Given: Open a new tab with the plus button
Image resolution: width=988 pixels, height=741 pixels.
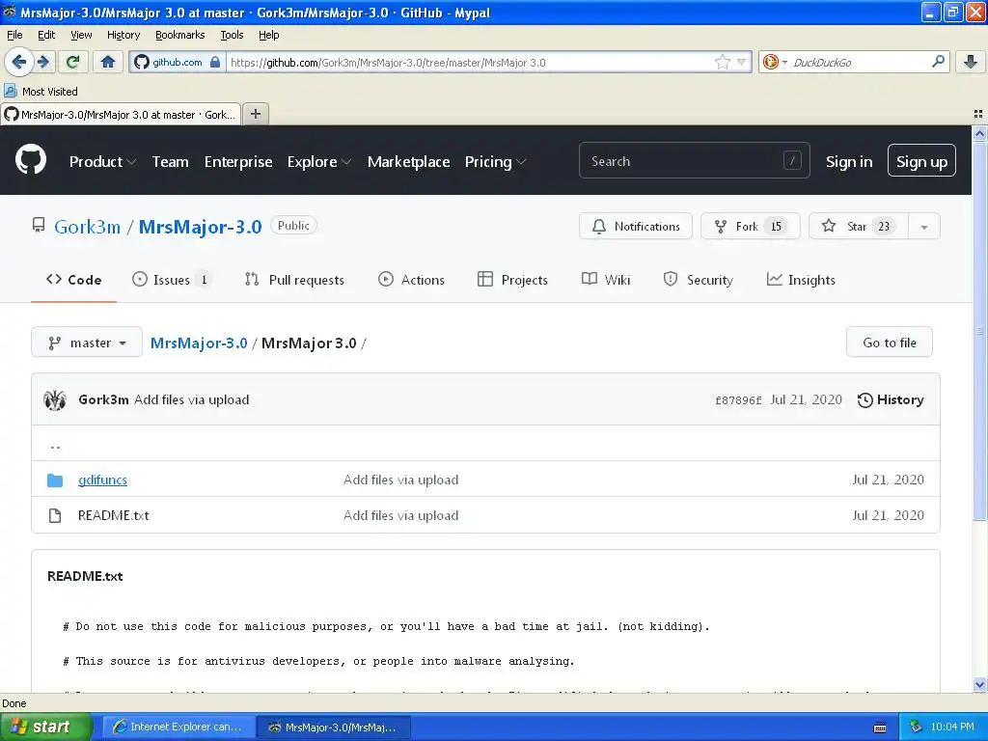Looking at the screenshot, I should pos(255,114).
